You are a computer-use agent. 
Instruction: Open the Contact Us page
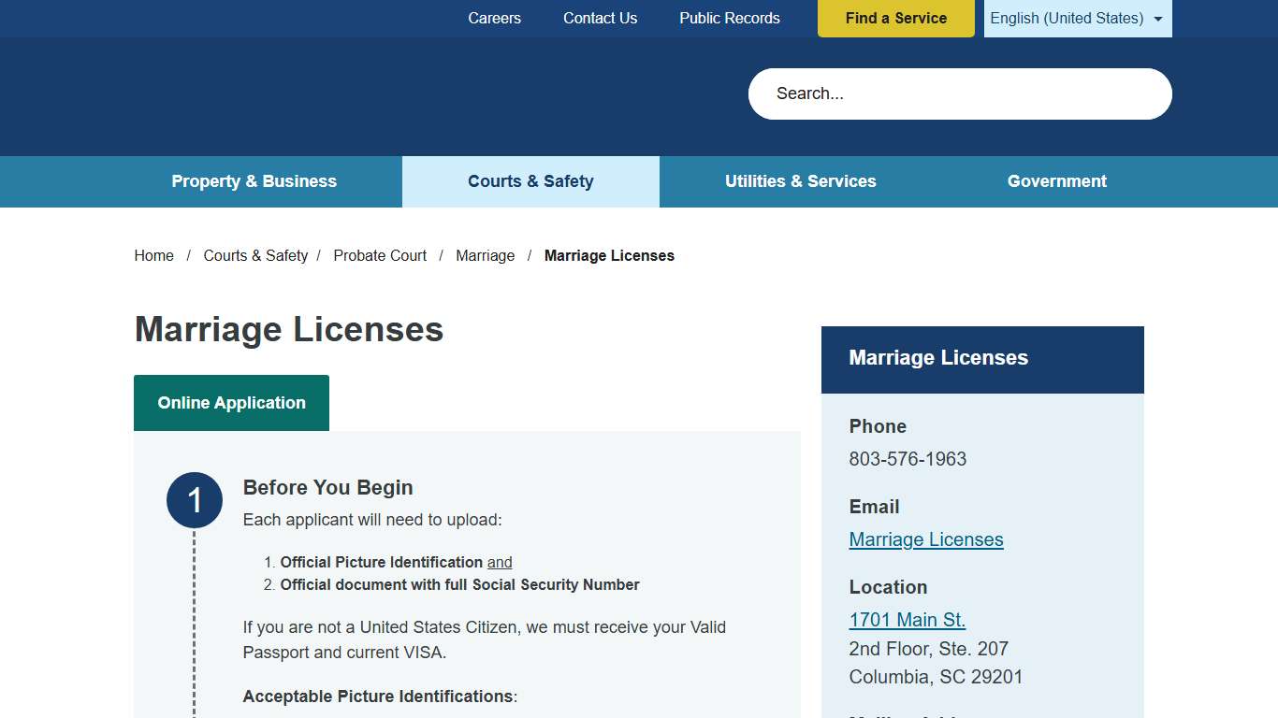click(x=599, y=18)
